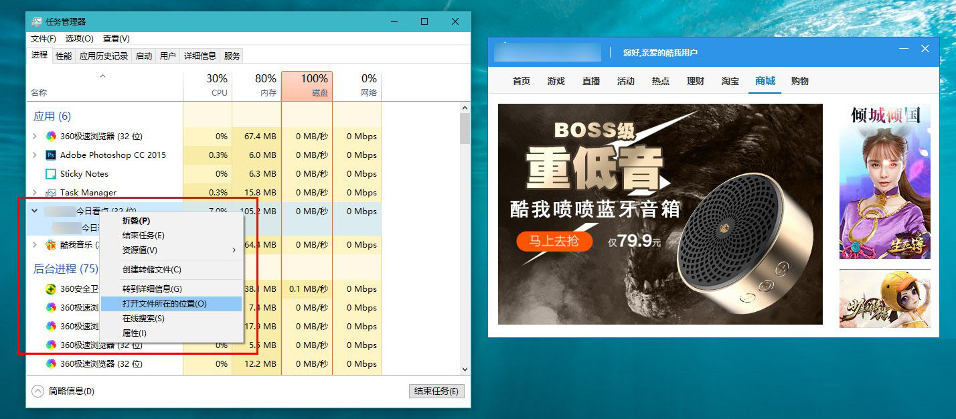Click the Adobe Photoshop CC 2015 process icon
The height and width of the screenshot is (419, 956).
click(50, 155)
